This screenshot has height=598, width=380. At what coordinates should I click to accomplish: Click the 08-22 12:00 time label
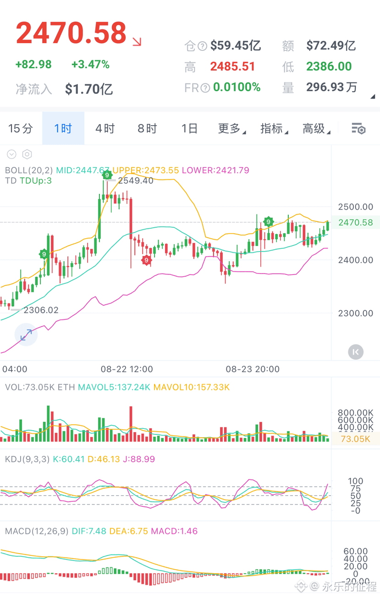(127, 369)
